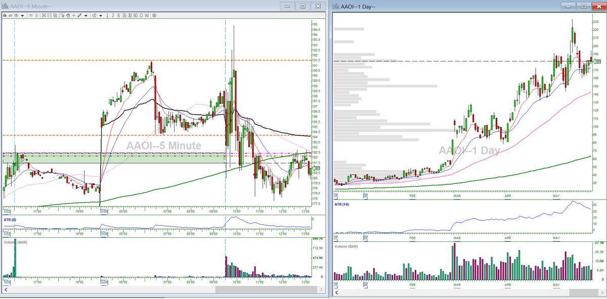
Task: Maximize the AAOI 5 Minute window
Action: (303, 6)
